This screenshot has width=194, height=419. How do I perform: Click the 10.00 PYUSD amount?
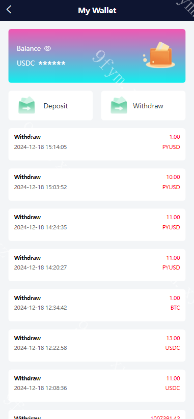173,177
